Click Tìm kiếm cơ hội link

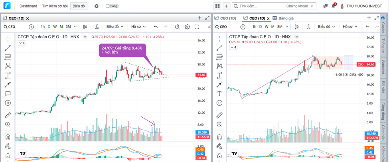tap(55, 6)
